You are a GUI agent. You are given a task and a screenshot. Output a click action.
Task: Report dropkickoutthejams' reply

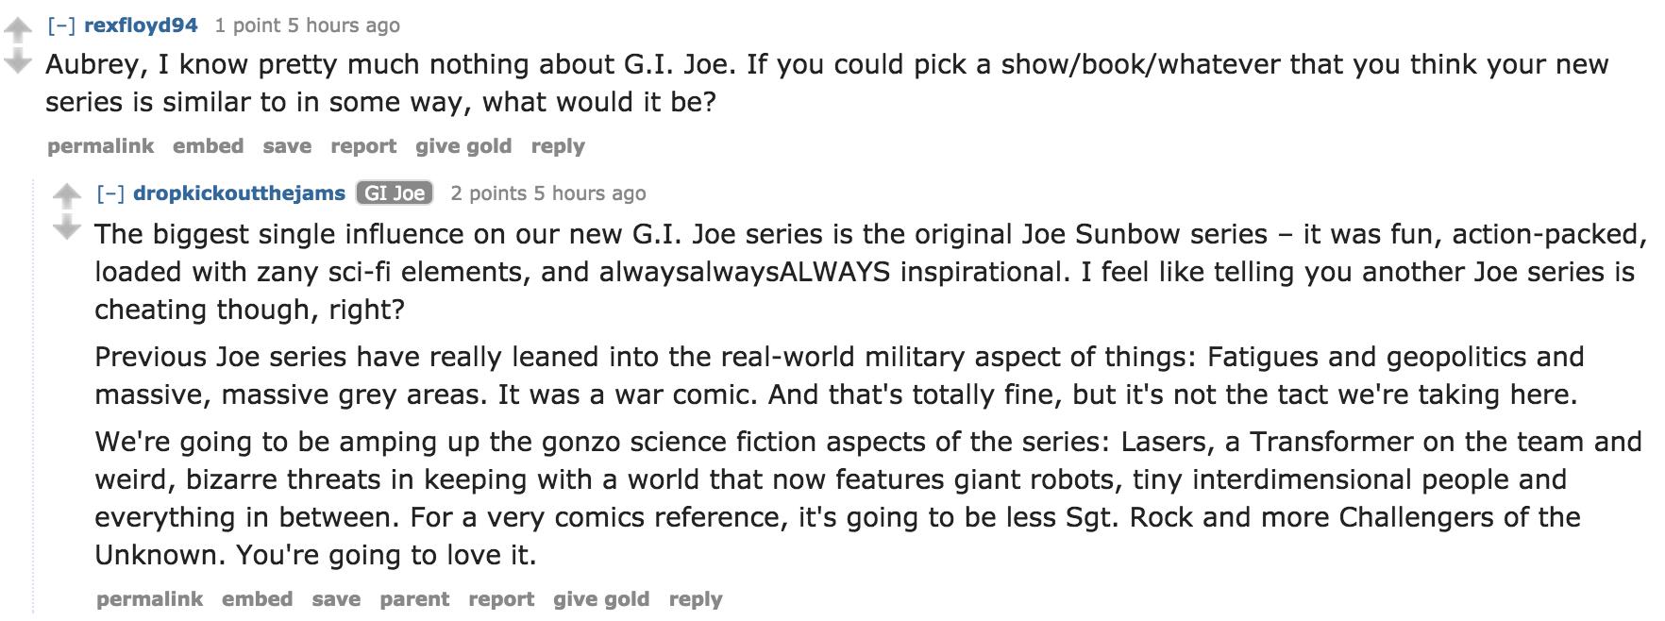500,599
